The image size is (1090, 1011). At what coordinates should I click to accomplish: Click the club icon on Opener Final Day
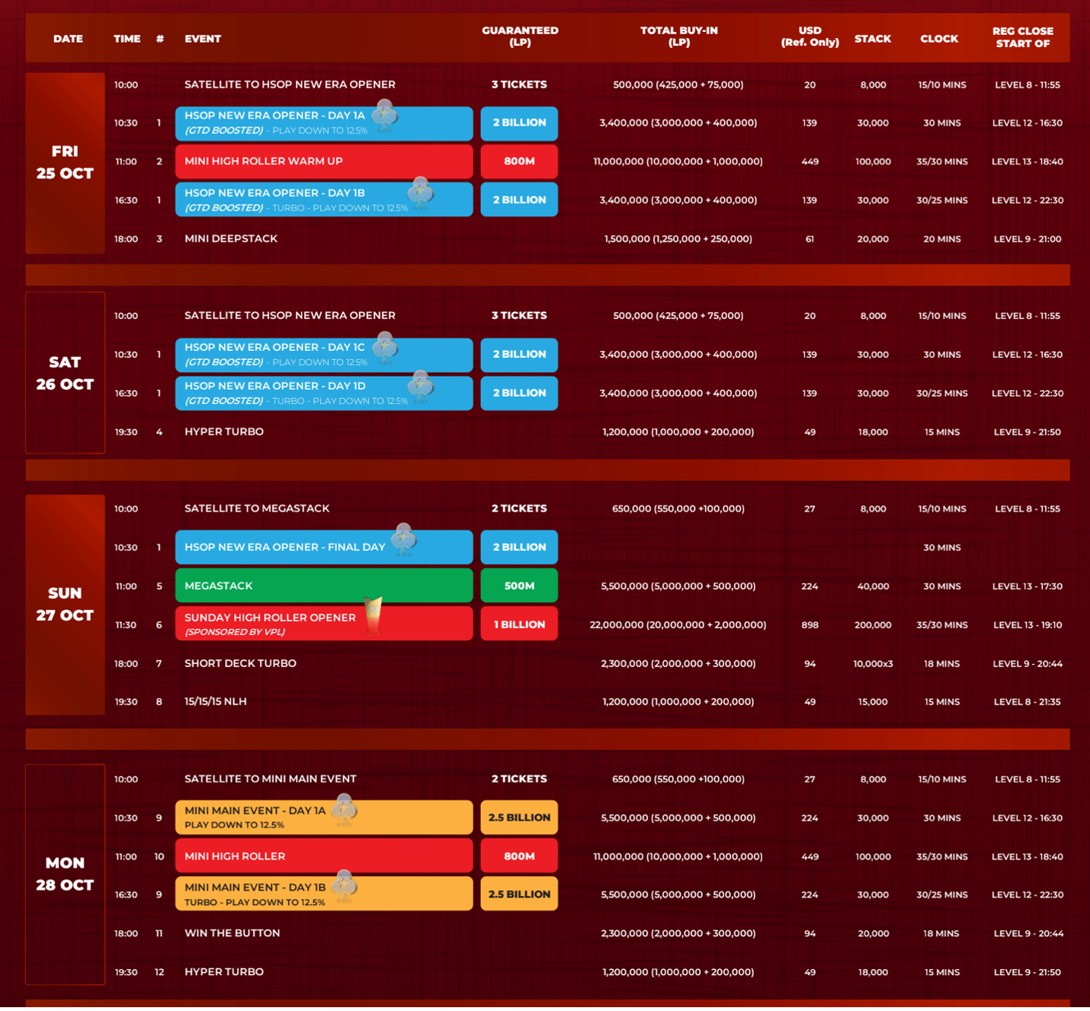click(x=403, y=538)
